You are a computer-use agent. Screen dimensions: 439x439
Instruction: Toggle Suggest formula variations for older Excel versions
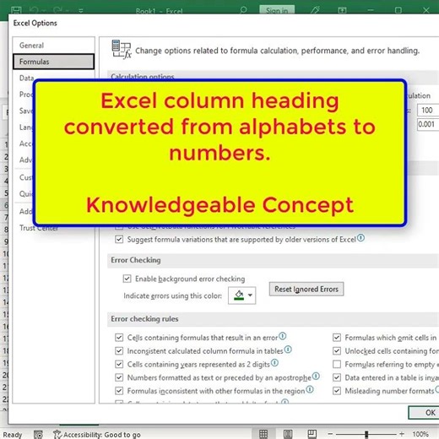(x=119, y=239)
